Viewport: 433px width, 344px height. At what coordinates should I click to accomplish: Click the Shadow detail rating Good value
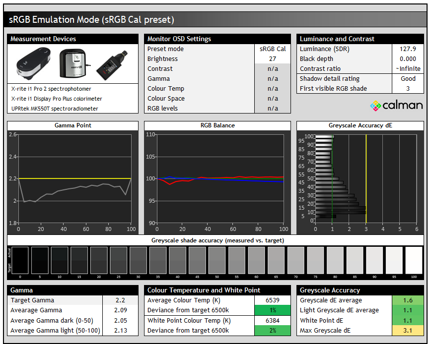pyautogui.click(x=408, y=79)
